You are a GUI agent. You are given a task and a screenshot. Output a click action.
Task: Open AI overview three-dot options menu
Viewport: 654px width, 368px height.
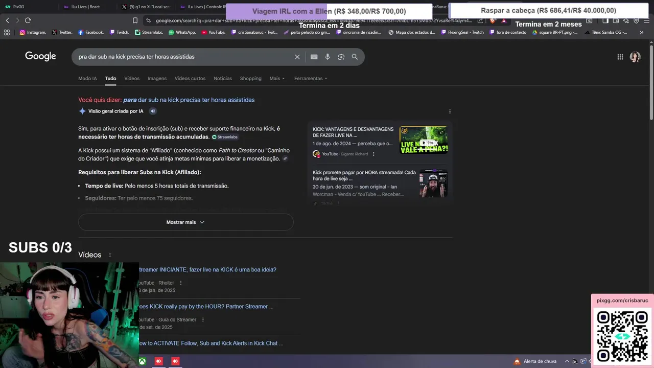(450, 111)
